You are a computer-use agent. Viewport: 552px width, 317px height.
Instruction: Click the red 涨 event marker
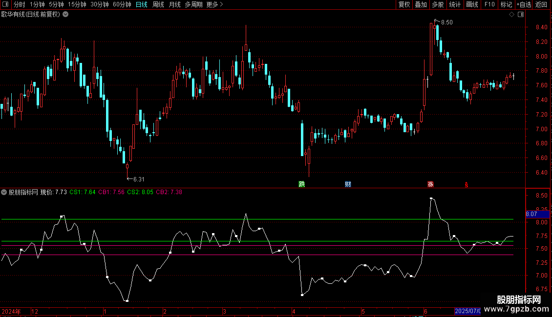(430, 184)
